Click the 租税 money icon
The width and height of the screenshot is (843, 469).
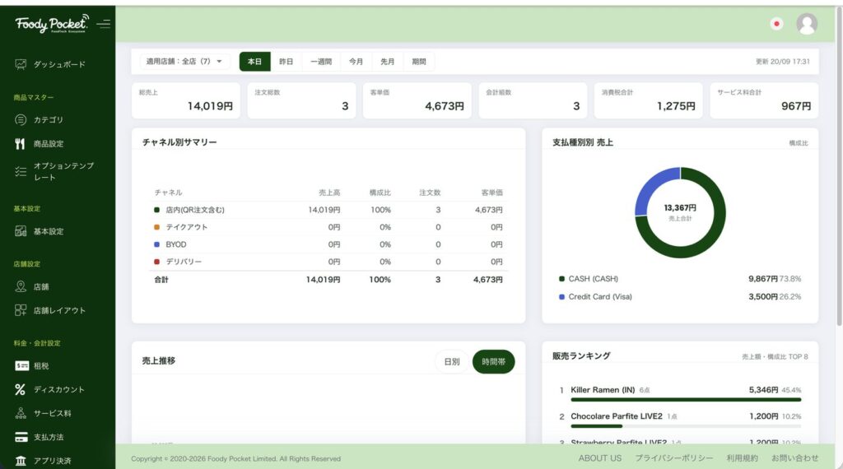click(x=21, y=366)
